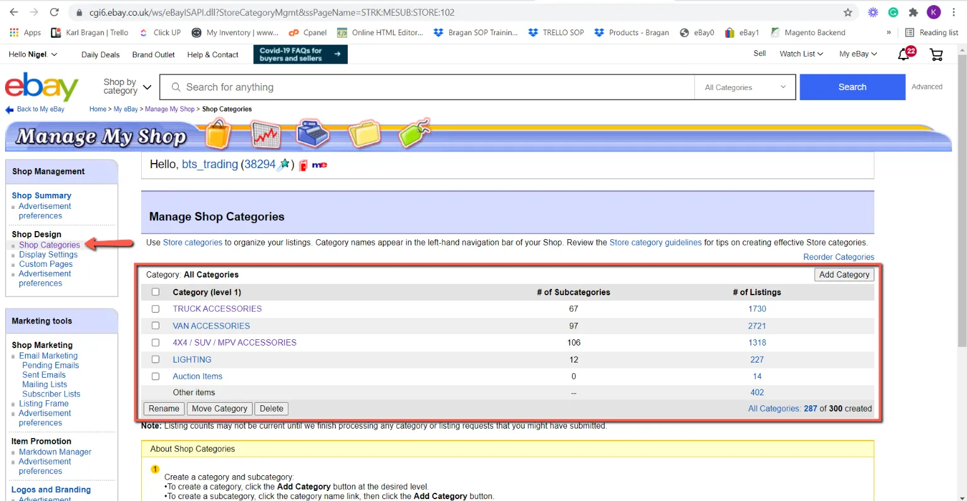Open the 2721 listings link
The image size is (967, 501).
[x=757, y=326]
